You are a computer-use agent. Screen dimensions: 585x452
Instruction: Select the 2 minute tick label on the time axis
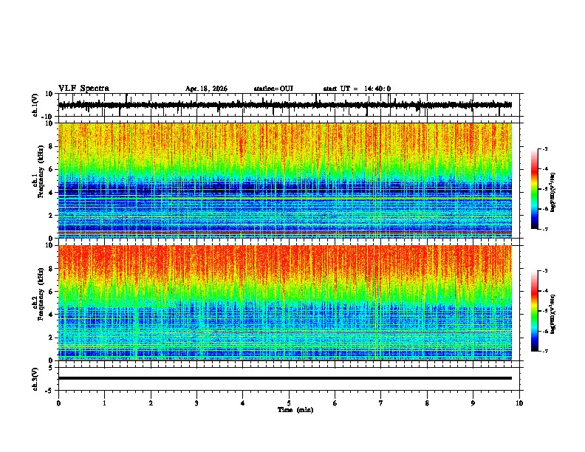pos(151,403)
